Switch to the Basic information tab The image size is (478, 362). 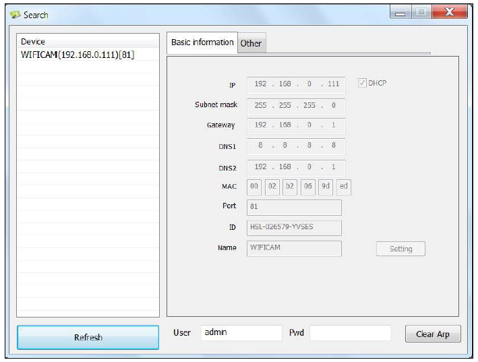click(202, 42)
